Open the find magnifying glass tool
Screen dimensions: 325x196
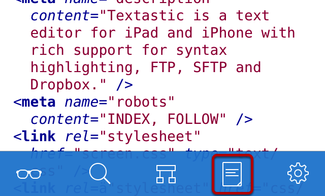[100, 174]
